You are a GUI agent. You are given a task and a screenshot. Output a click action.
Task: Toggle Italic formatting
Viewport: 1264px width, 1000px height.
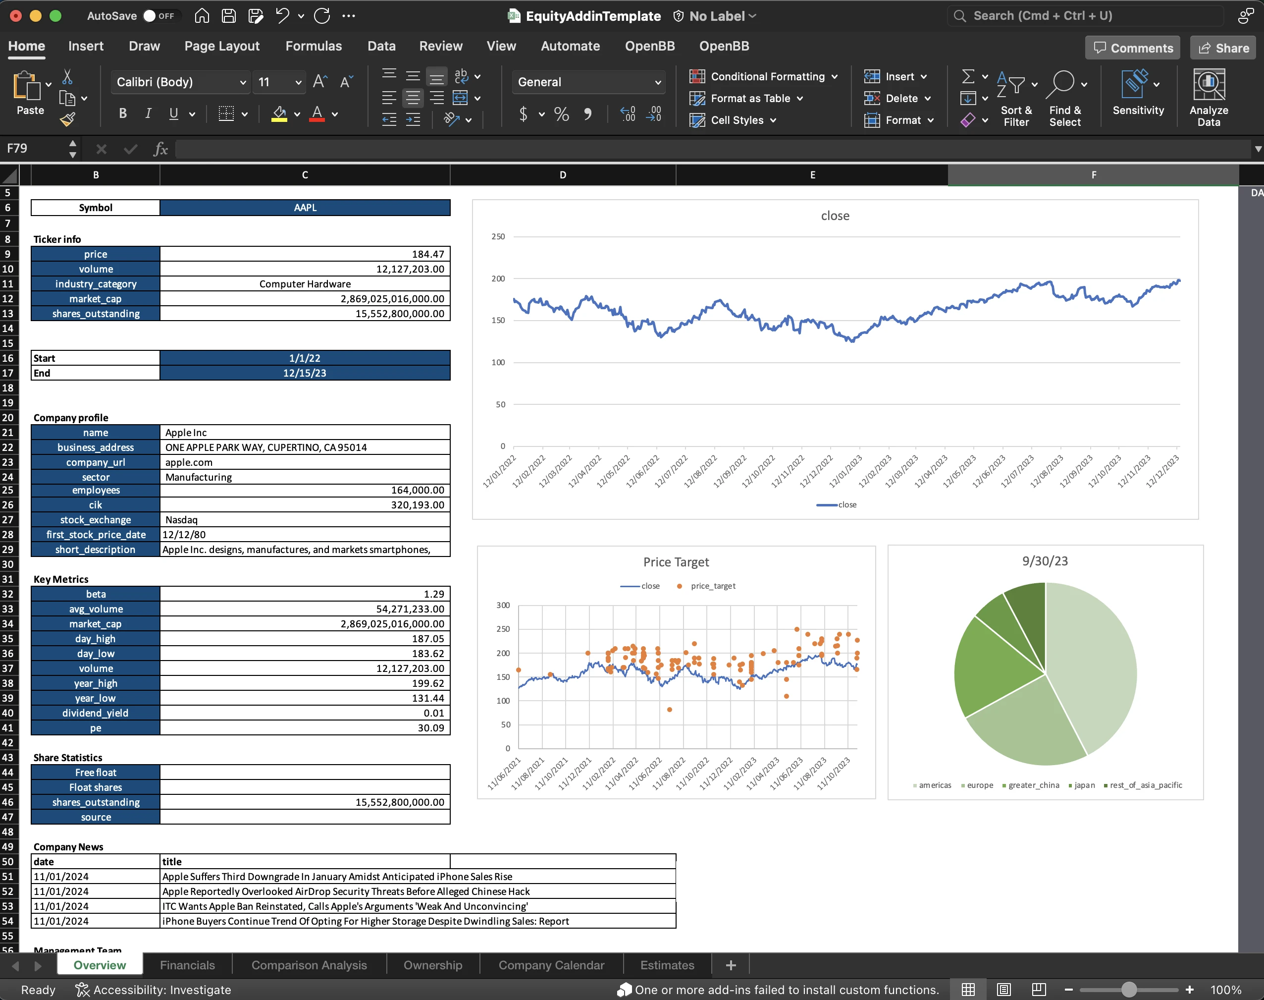(148, 113)
